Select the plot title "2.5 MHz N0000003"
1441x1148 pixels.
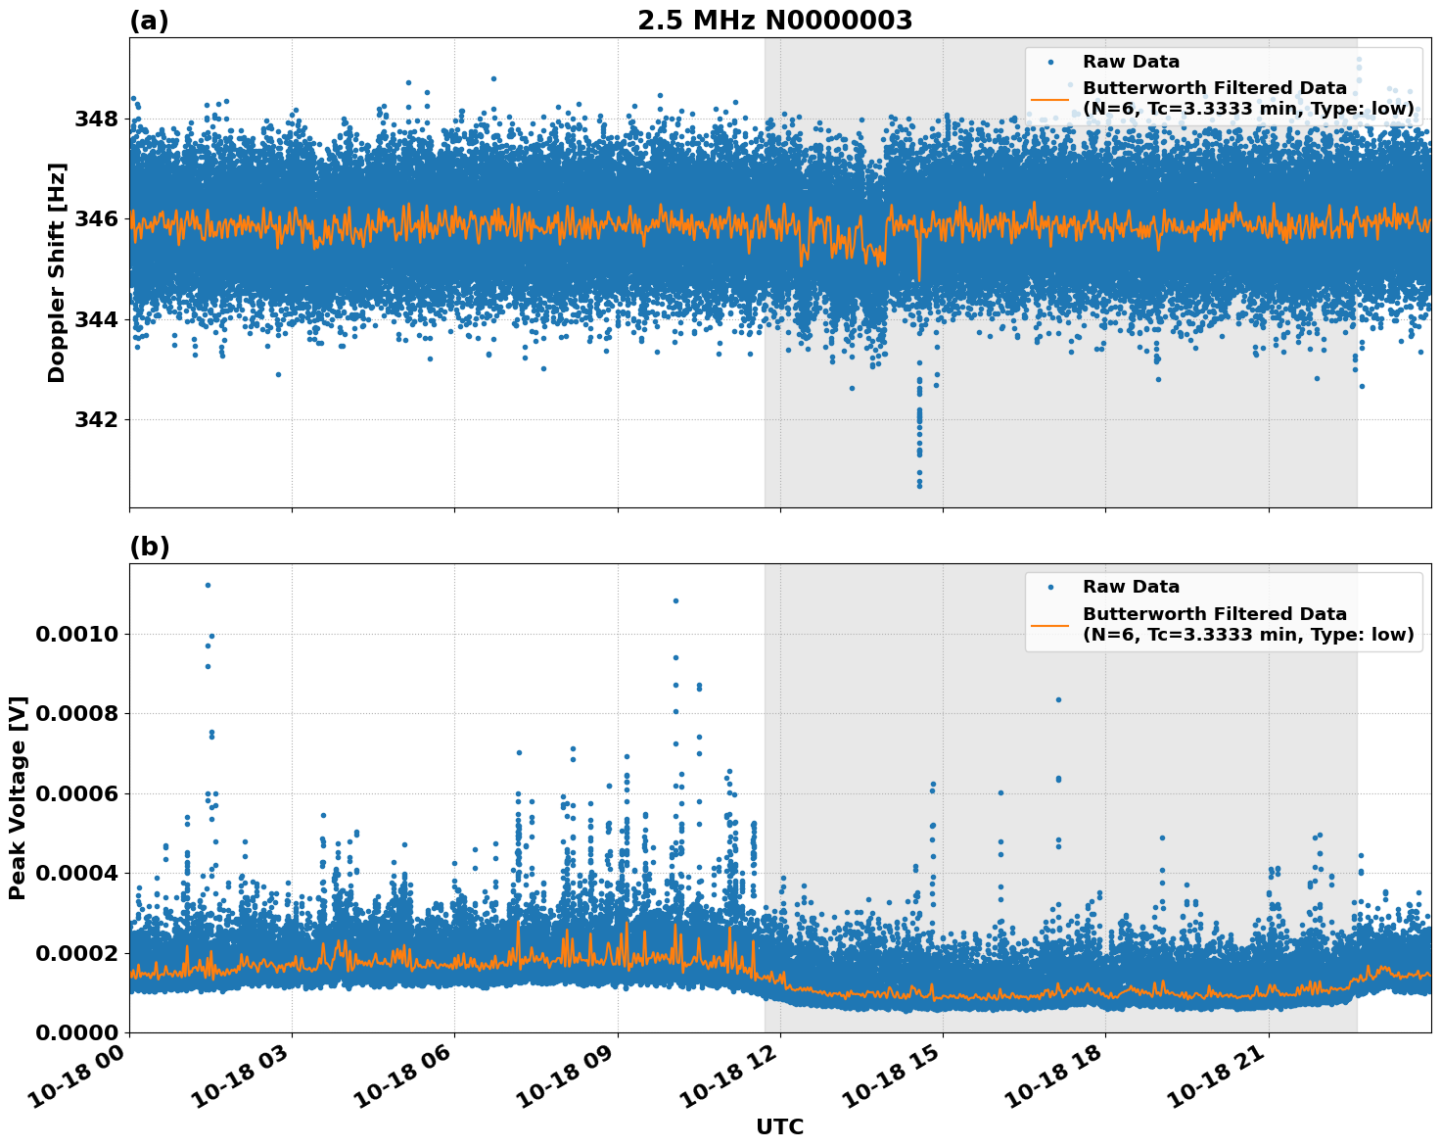pos(774,21)
